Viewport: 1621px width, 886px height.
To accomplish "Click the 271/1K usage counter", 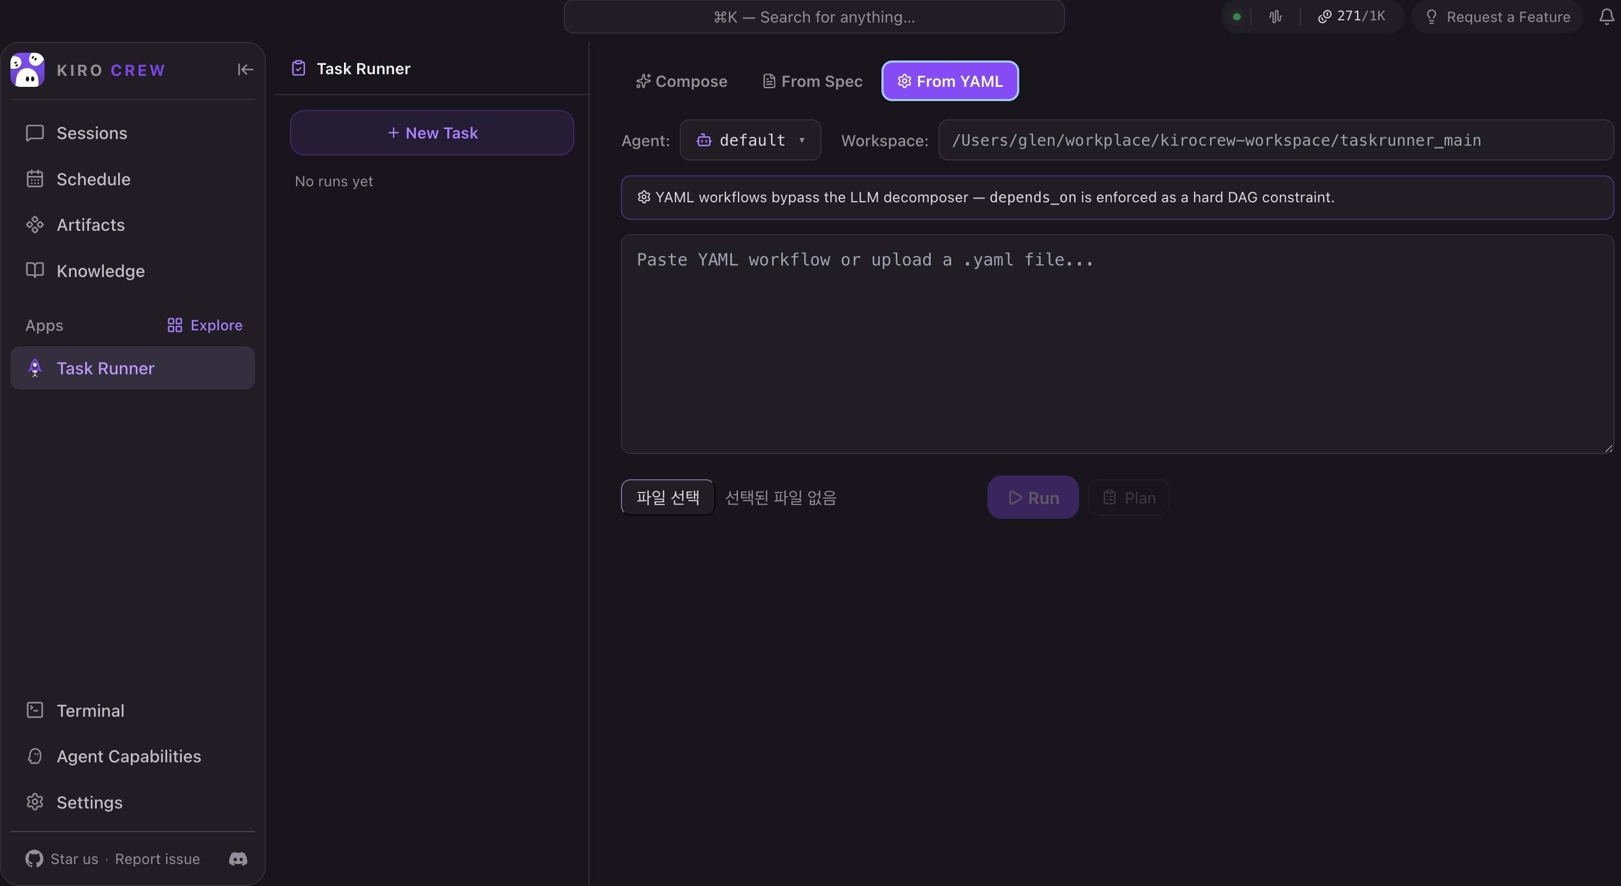I will pos(1352,16).
